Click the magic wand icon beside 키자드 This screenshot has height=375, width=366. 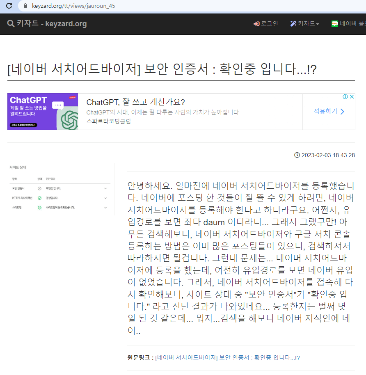click(293, 24)
